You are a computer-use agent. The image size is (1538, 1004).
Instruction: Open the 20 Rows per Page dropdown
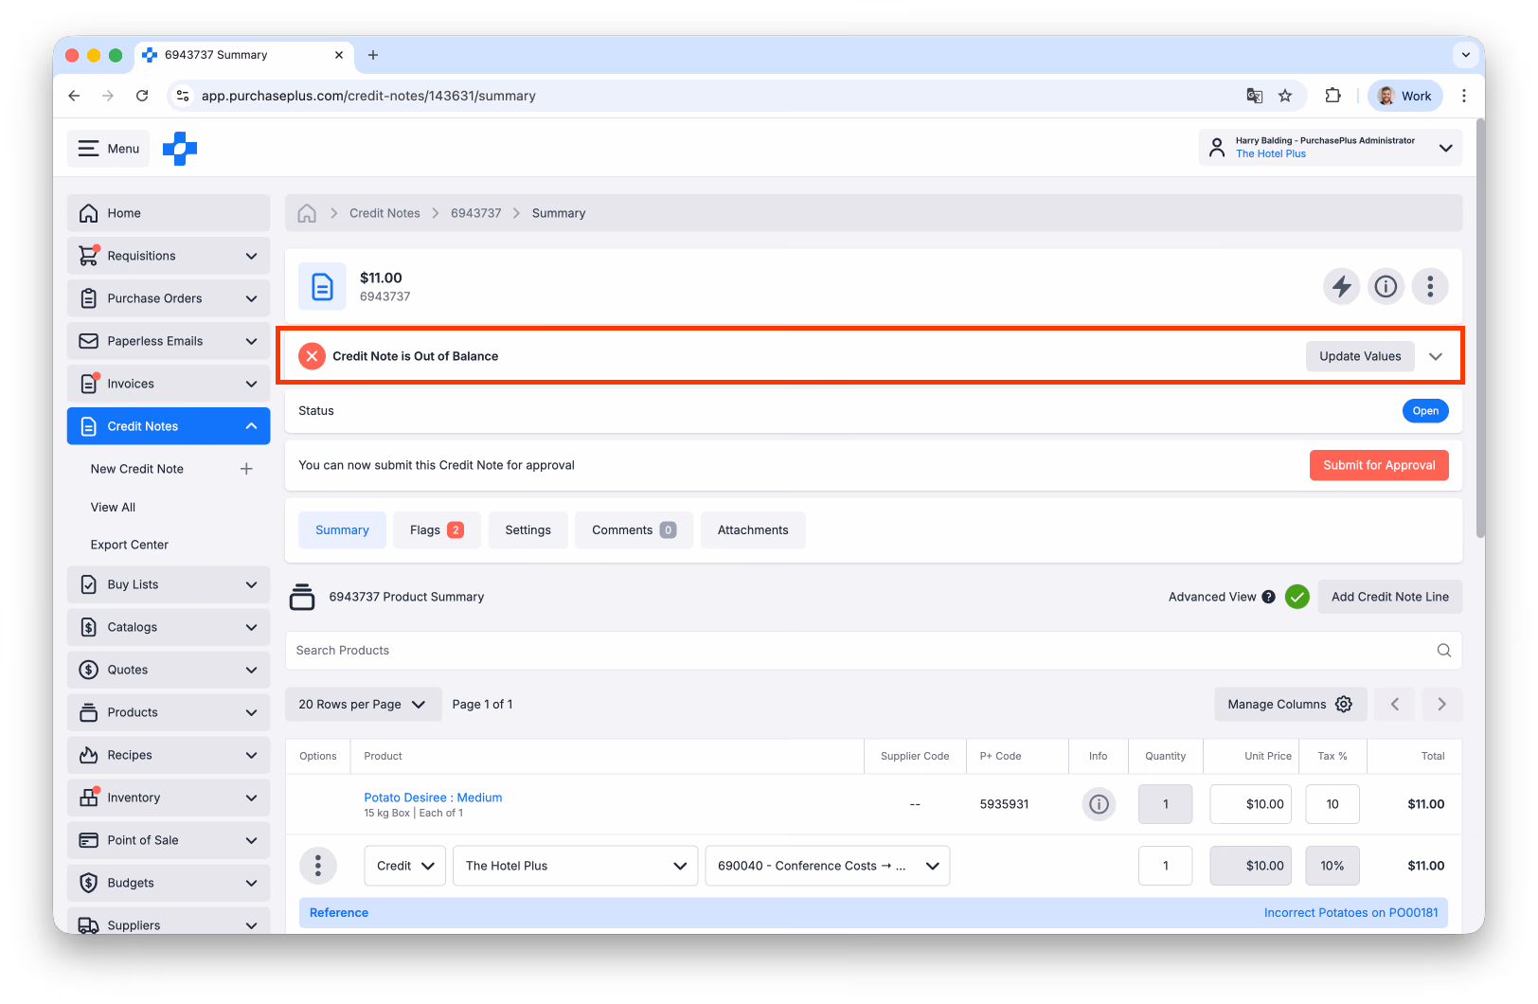point(364,705)
